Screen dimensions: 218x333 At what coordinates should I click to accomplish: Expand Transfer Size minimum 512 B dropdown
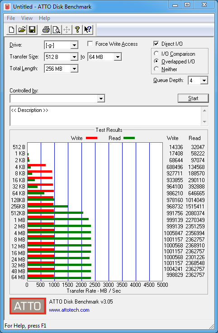(x=61, y=57)
